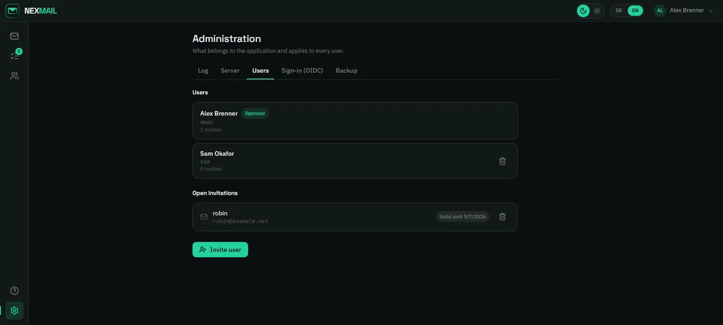723x325 pixels.
Task: Open the Backup tab
Action: [346, 71]
